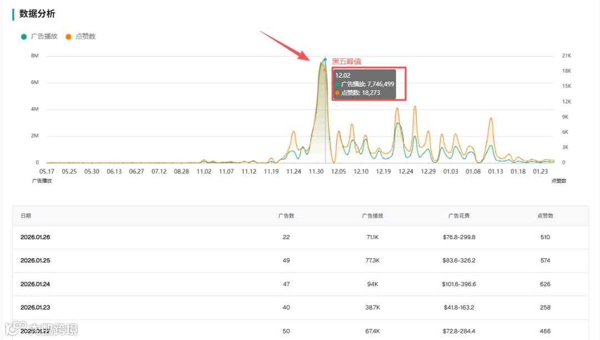Click the 38.7K ad plays cell

pyautogui.click(x=372, y=307)
